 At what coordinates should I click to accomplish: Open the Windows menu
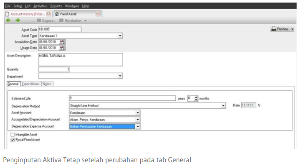[x=72, y=6]
